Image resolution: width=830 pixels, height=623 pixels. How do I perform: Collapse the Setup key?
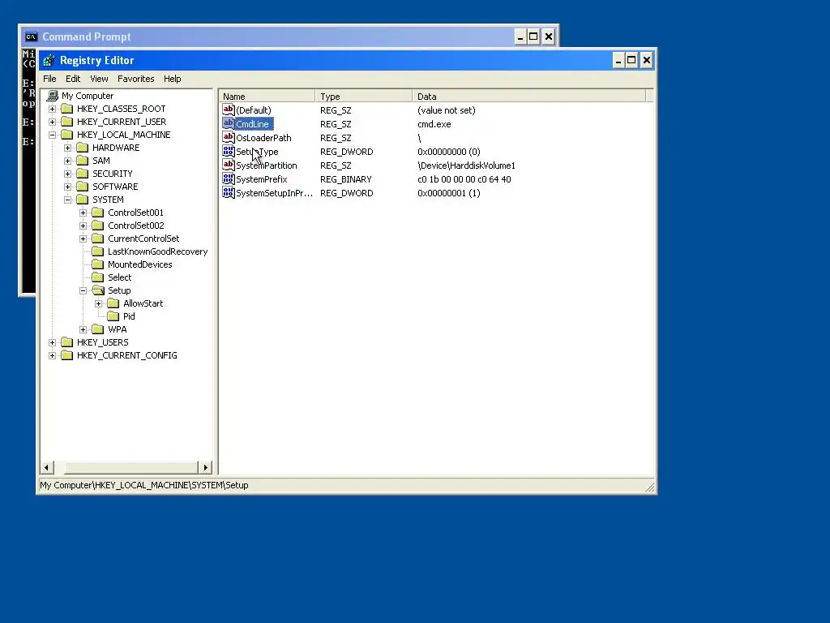83,291
